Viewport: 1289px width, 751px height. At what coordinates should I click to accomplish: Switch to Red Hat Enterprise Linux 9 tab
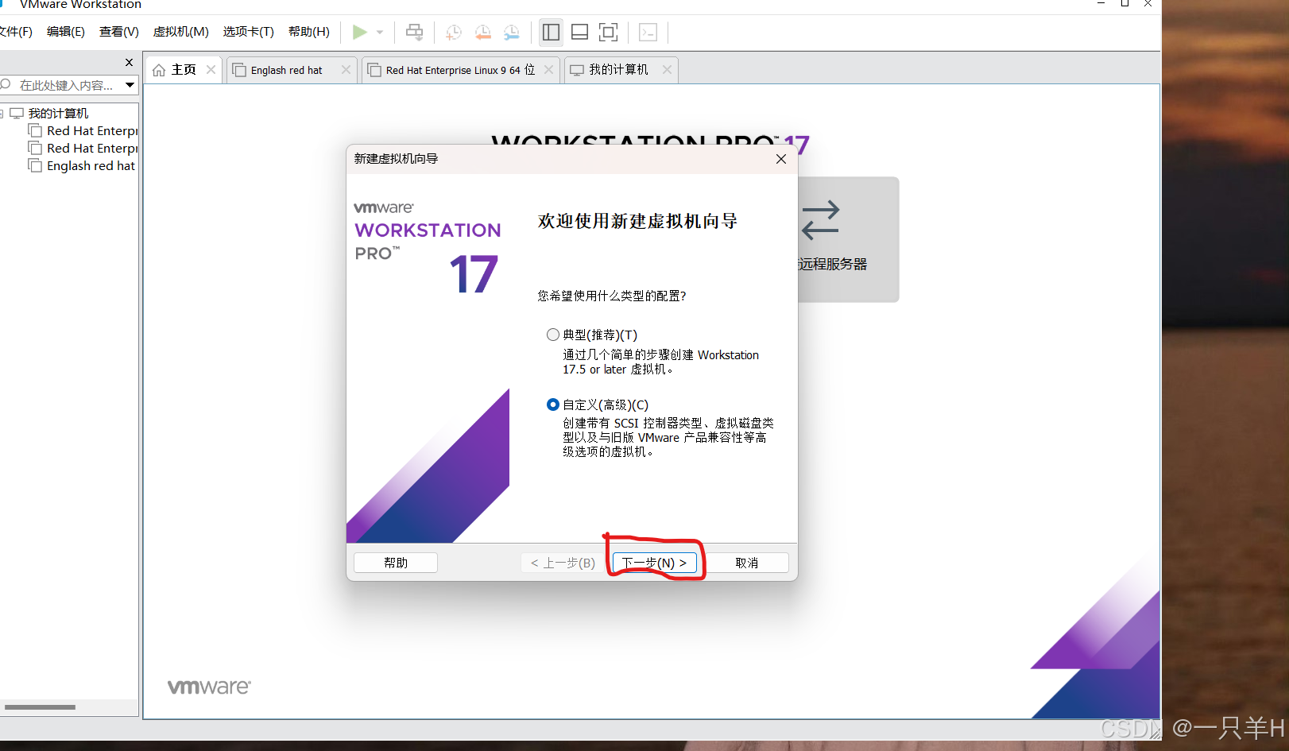pyautogui.click(x=461, y=70)
